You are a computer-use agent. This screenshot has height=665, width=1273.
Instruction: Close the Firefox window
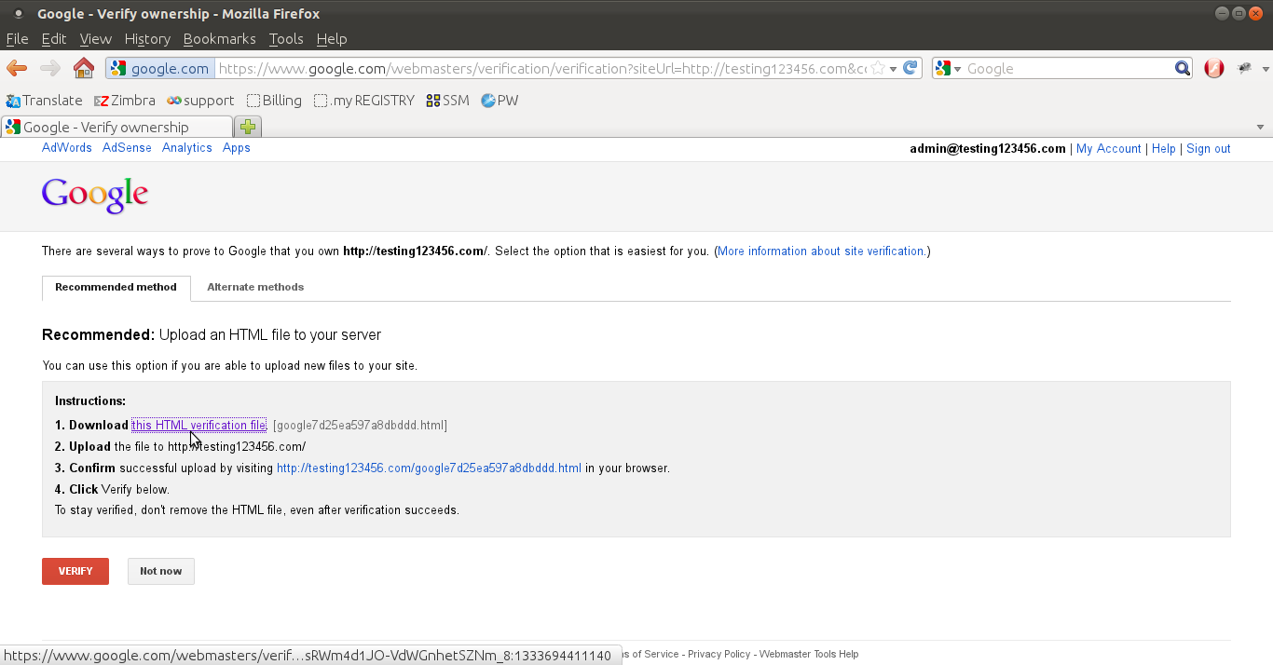(x=1255, y=13)
